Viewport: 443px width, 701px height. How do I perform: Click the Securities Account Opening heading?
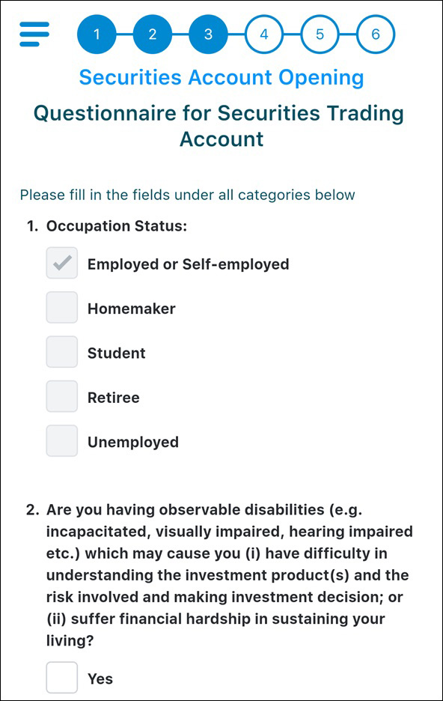[221, 77]
